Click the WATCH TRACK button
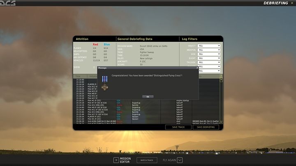 coord(147,160)
